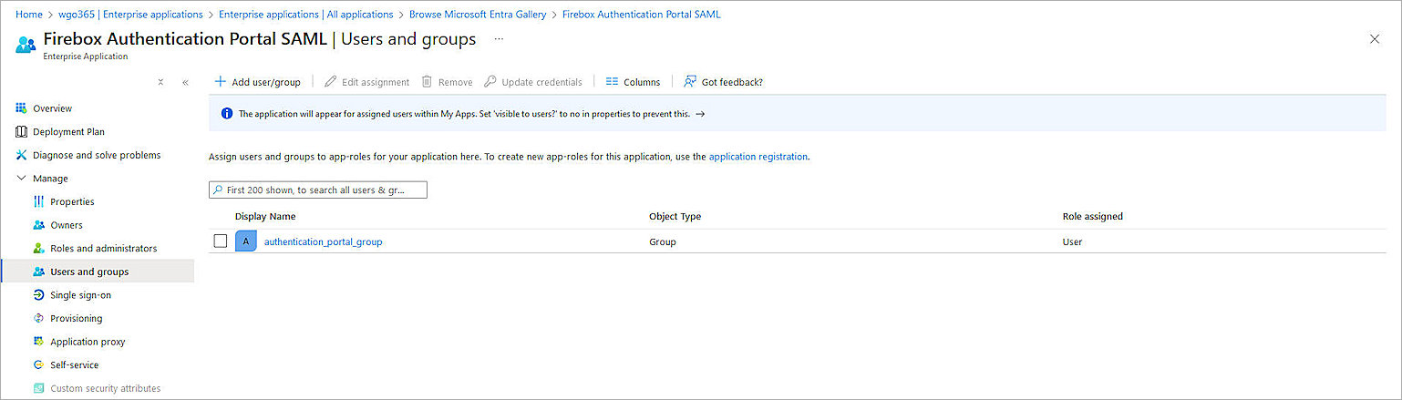Select Single sign-on in the sidebar
This screenshot has height=400, width=1402.
(x=80, y=295)
